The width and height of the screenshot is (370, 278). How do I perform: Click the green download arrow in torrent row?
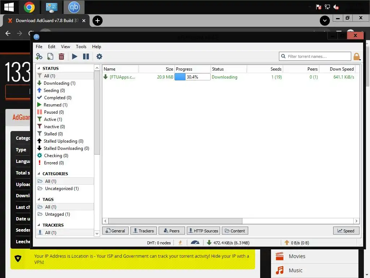[106, 77]
